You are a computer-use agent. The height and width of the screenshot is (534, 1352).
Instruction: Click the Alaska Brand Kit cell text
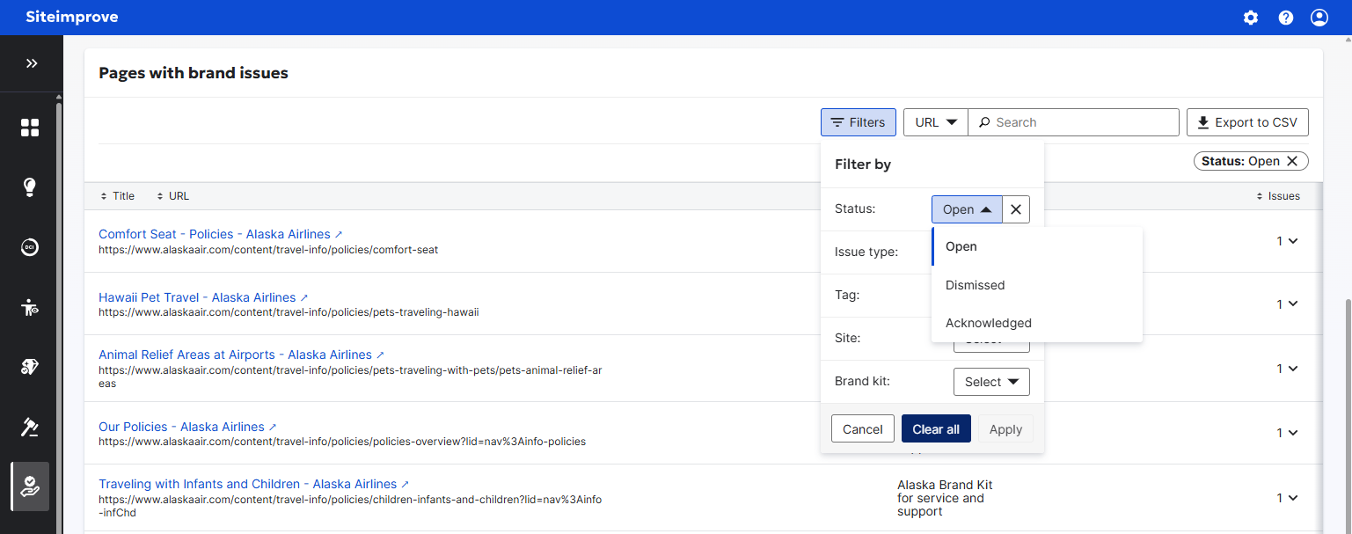[x=945, y=498]
